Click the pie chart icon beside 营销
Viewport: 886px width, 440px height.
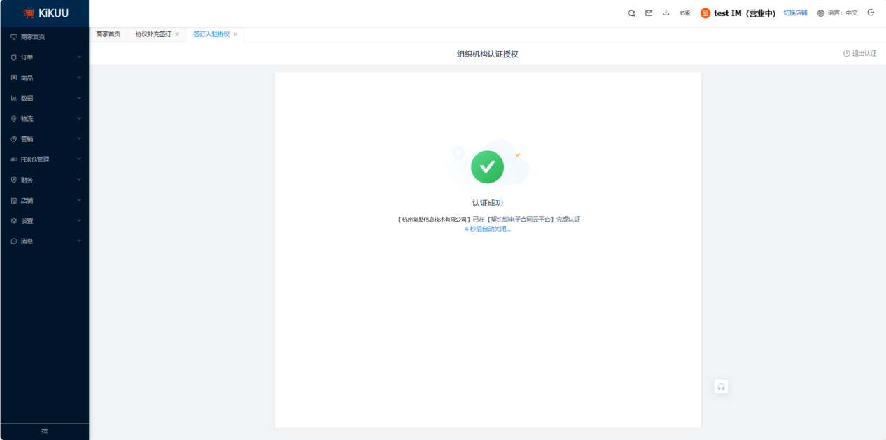pos(13,139)
